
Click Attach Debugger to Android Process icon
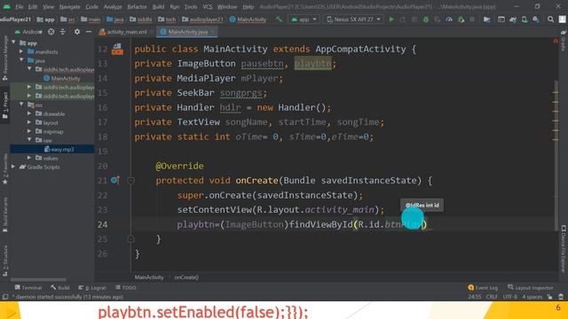pos(461,19)
